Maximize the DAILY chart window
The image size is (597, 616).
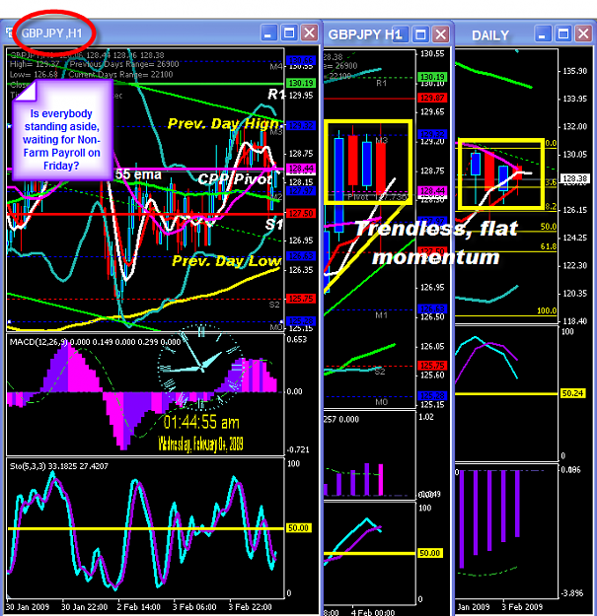click(x=563, y=34)
